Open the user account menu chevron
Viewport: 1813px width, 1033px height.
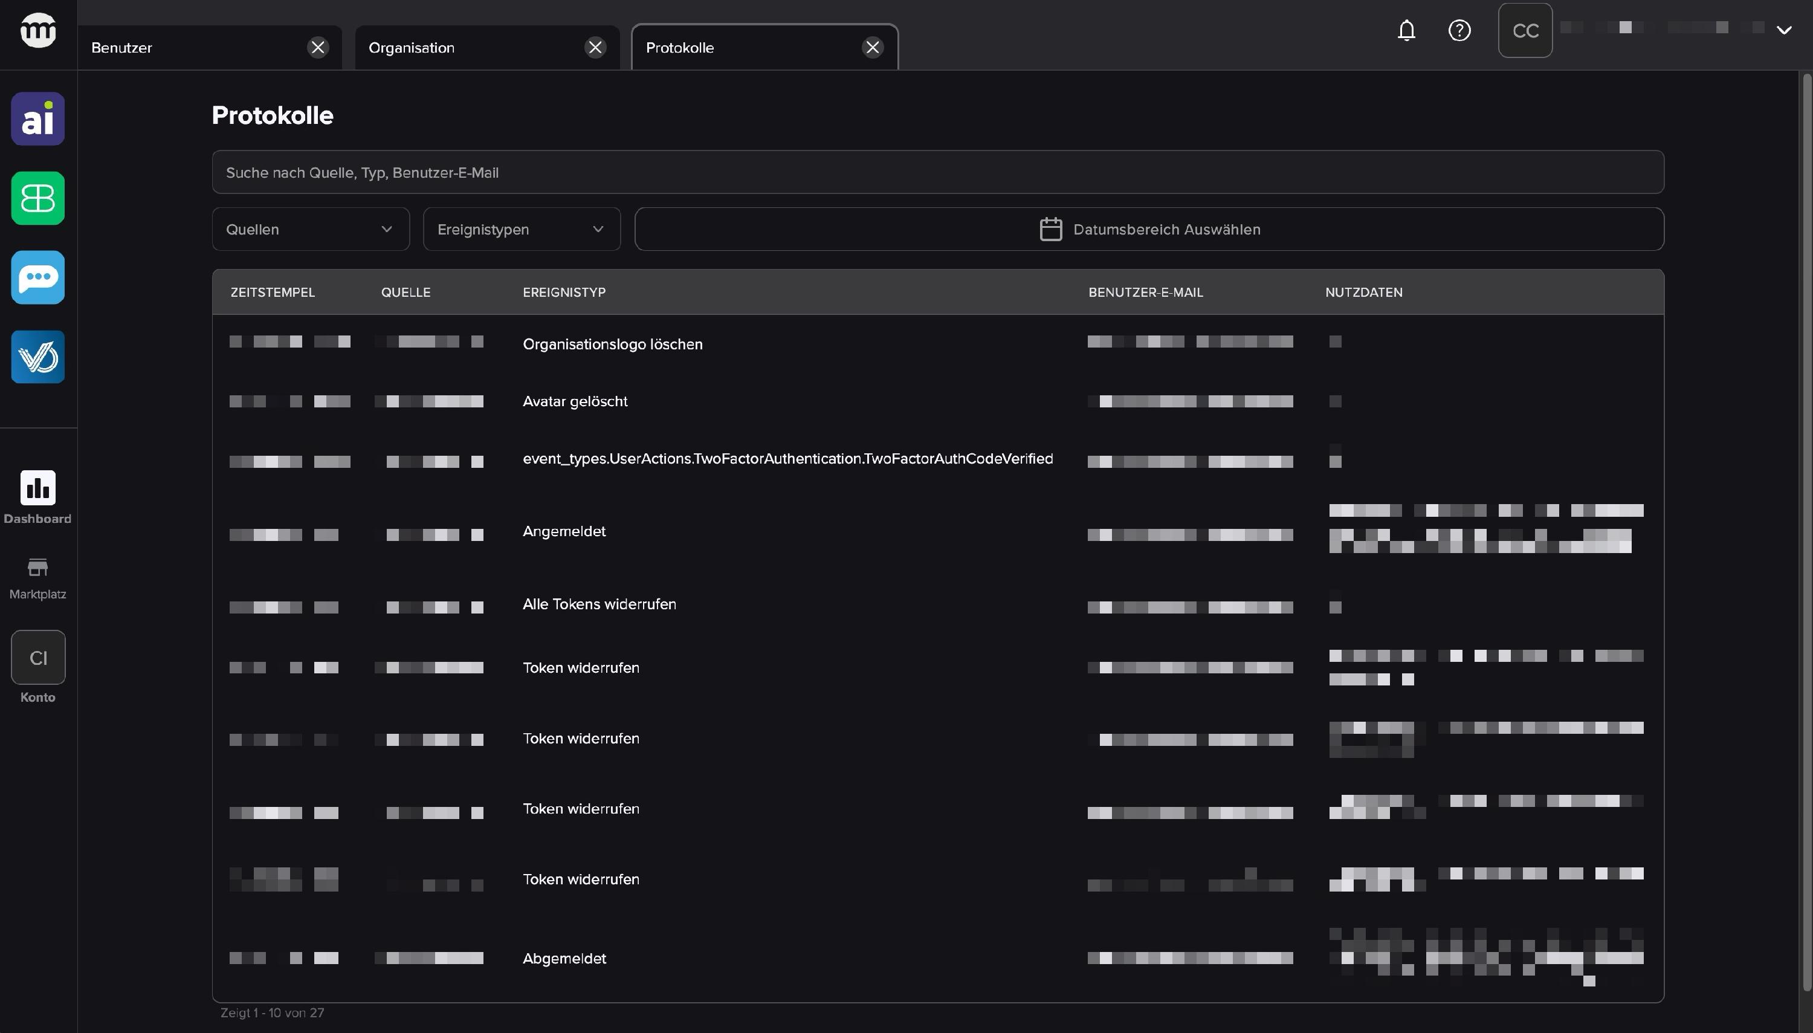pyautogui.click(x=1784, y=30)
